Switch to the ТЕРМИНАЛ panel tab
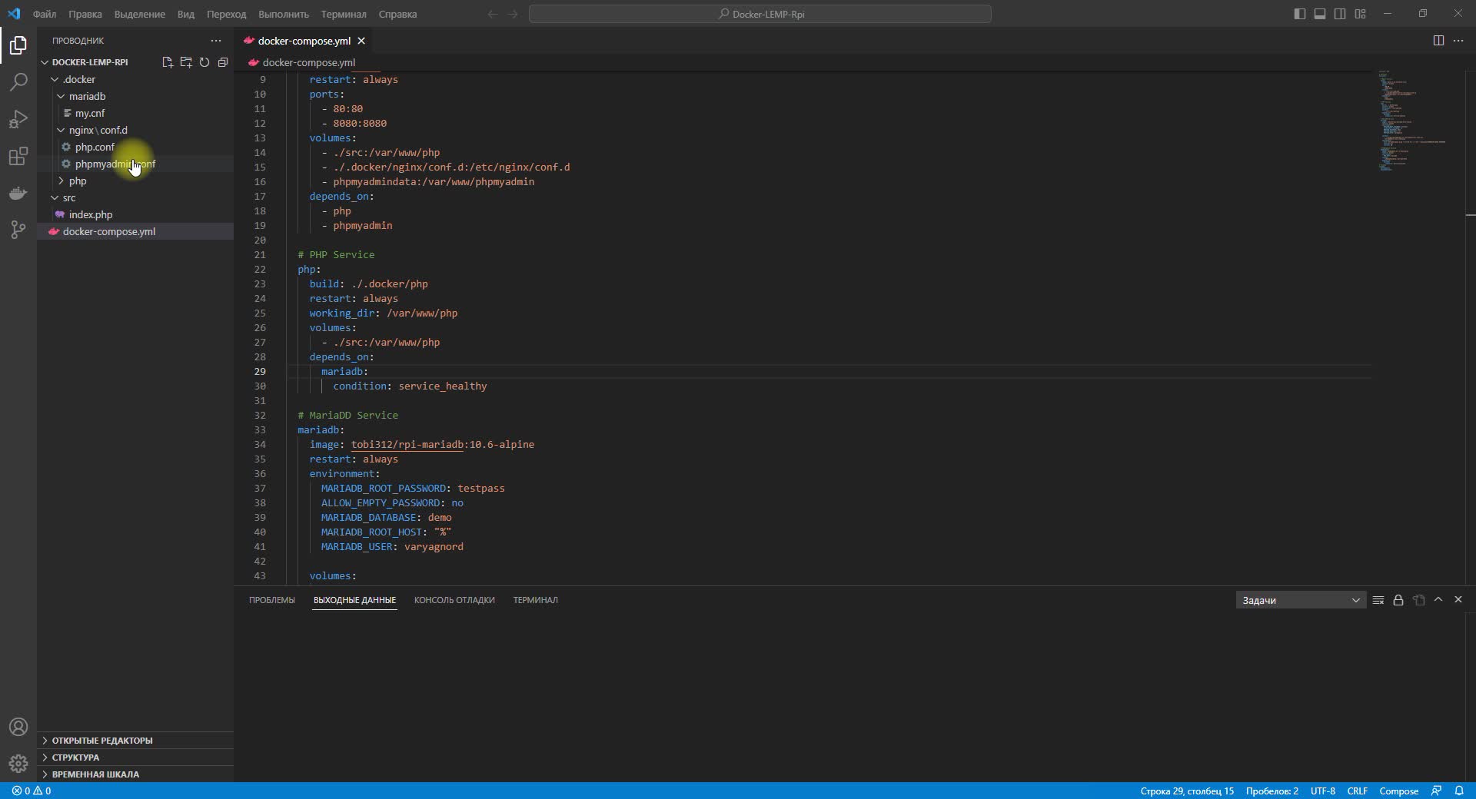 point(534,601)
